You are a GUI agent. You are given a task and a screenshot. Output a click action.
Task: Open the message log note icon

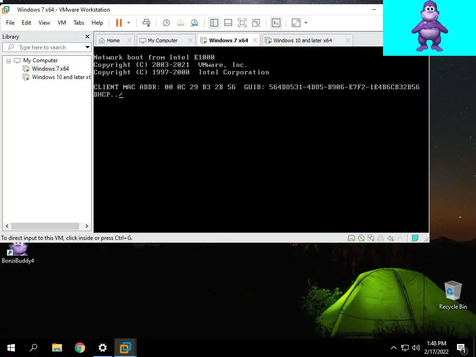415,238
